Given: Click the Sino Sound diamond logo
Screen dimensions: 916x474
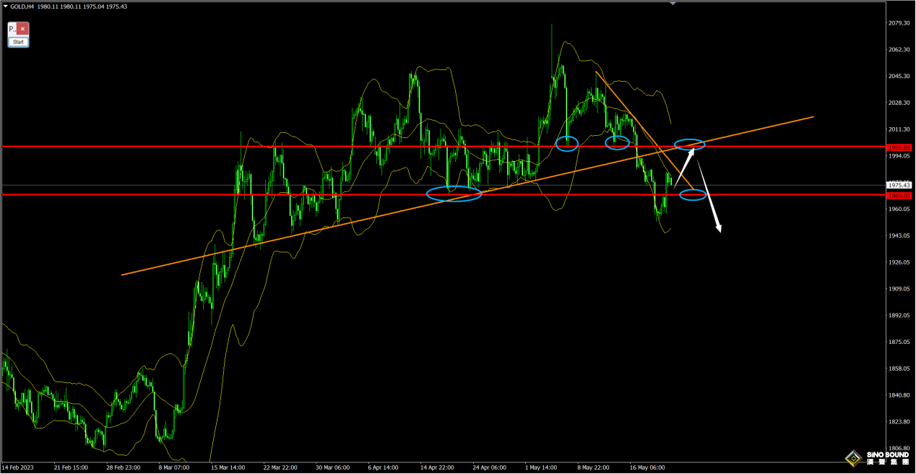Looking at the screenshot, I should [x=853, y=458].
